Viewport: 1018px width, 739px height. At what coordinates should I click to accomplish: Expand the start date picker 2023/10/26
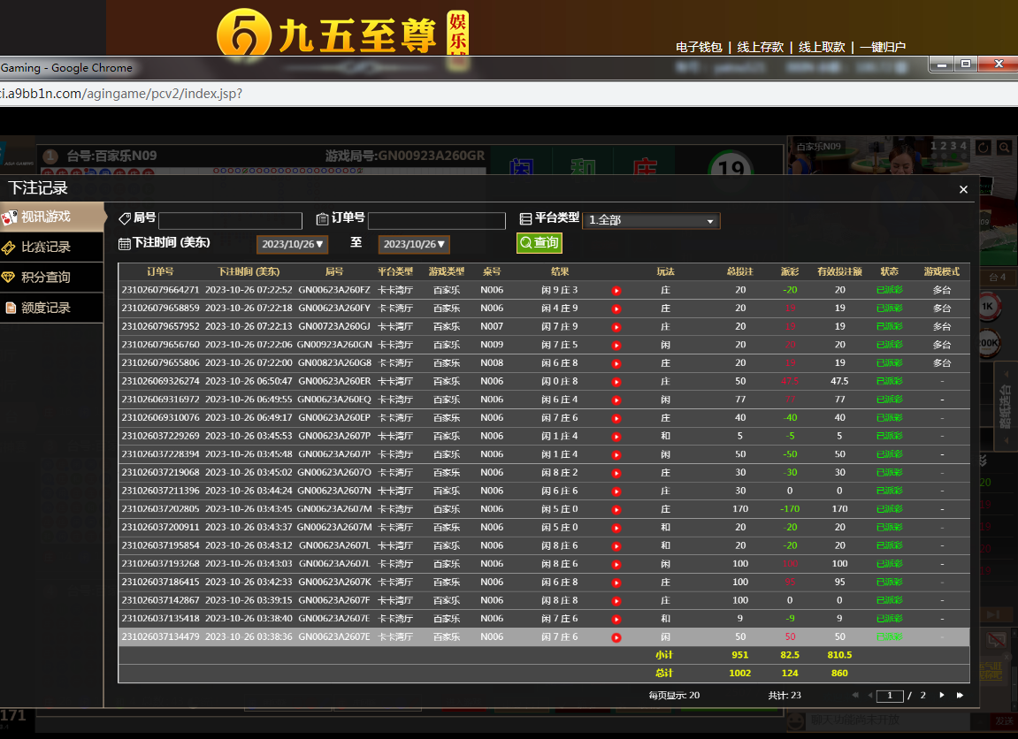click(x=293, y=244)
